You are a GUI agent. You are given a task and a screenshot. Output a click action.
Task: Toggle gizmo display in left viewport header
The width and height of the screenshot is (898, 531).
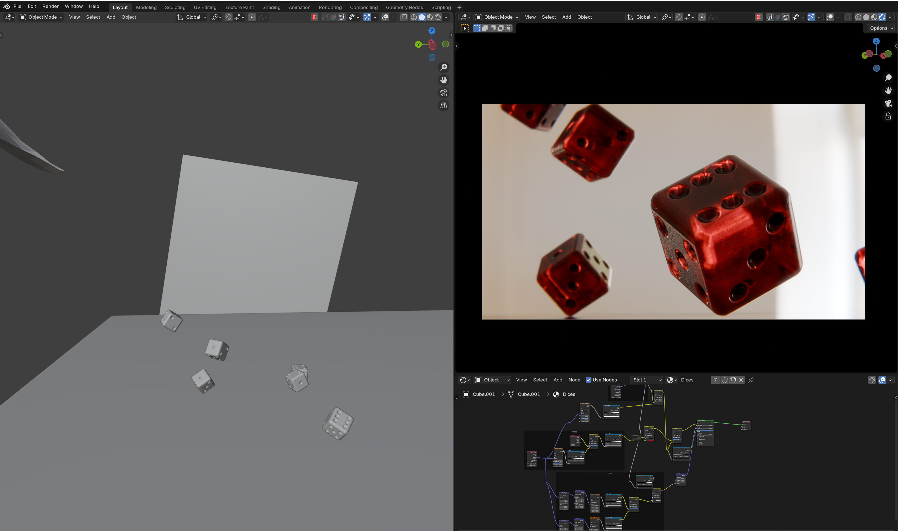tap(367, 17)
